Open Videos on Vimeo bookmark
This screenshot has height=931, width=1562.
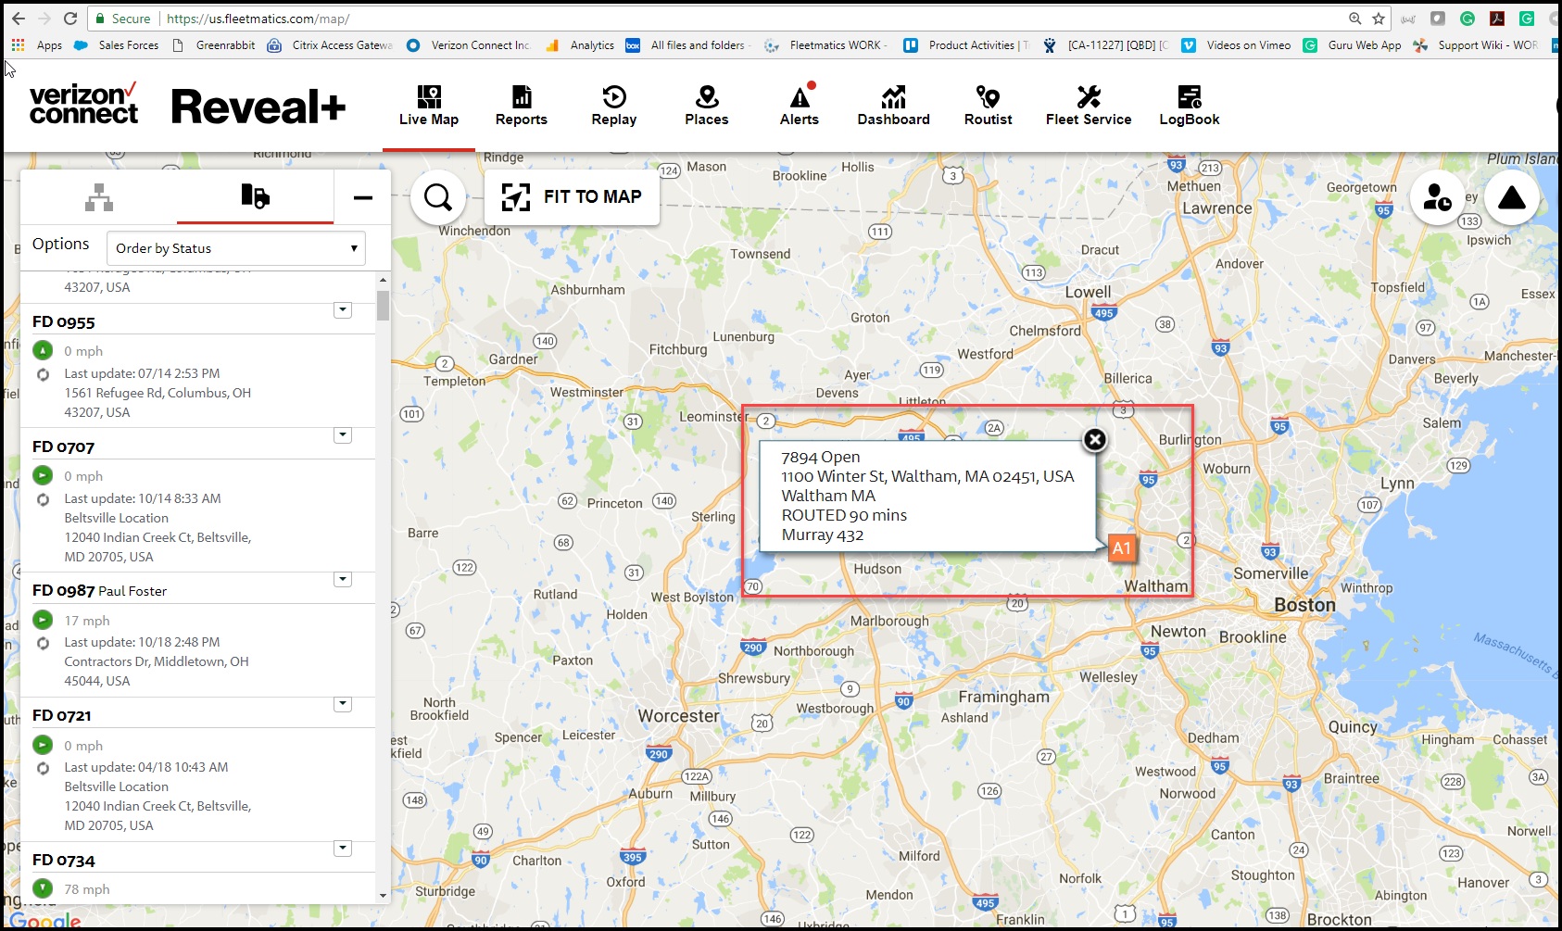pyautogui.click(x=1237, y=44)
